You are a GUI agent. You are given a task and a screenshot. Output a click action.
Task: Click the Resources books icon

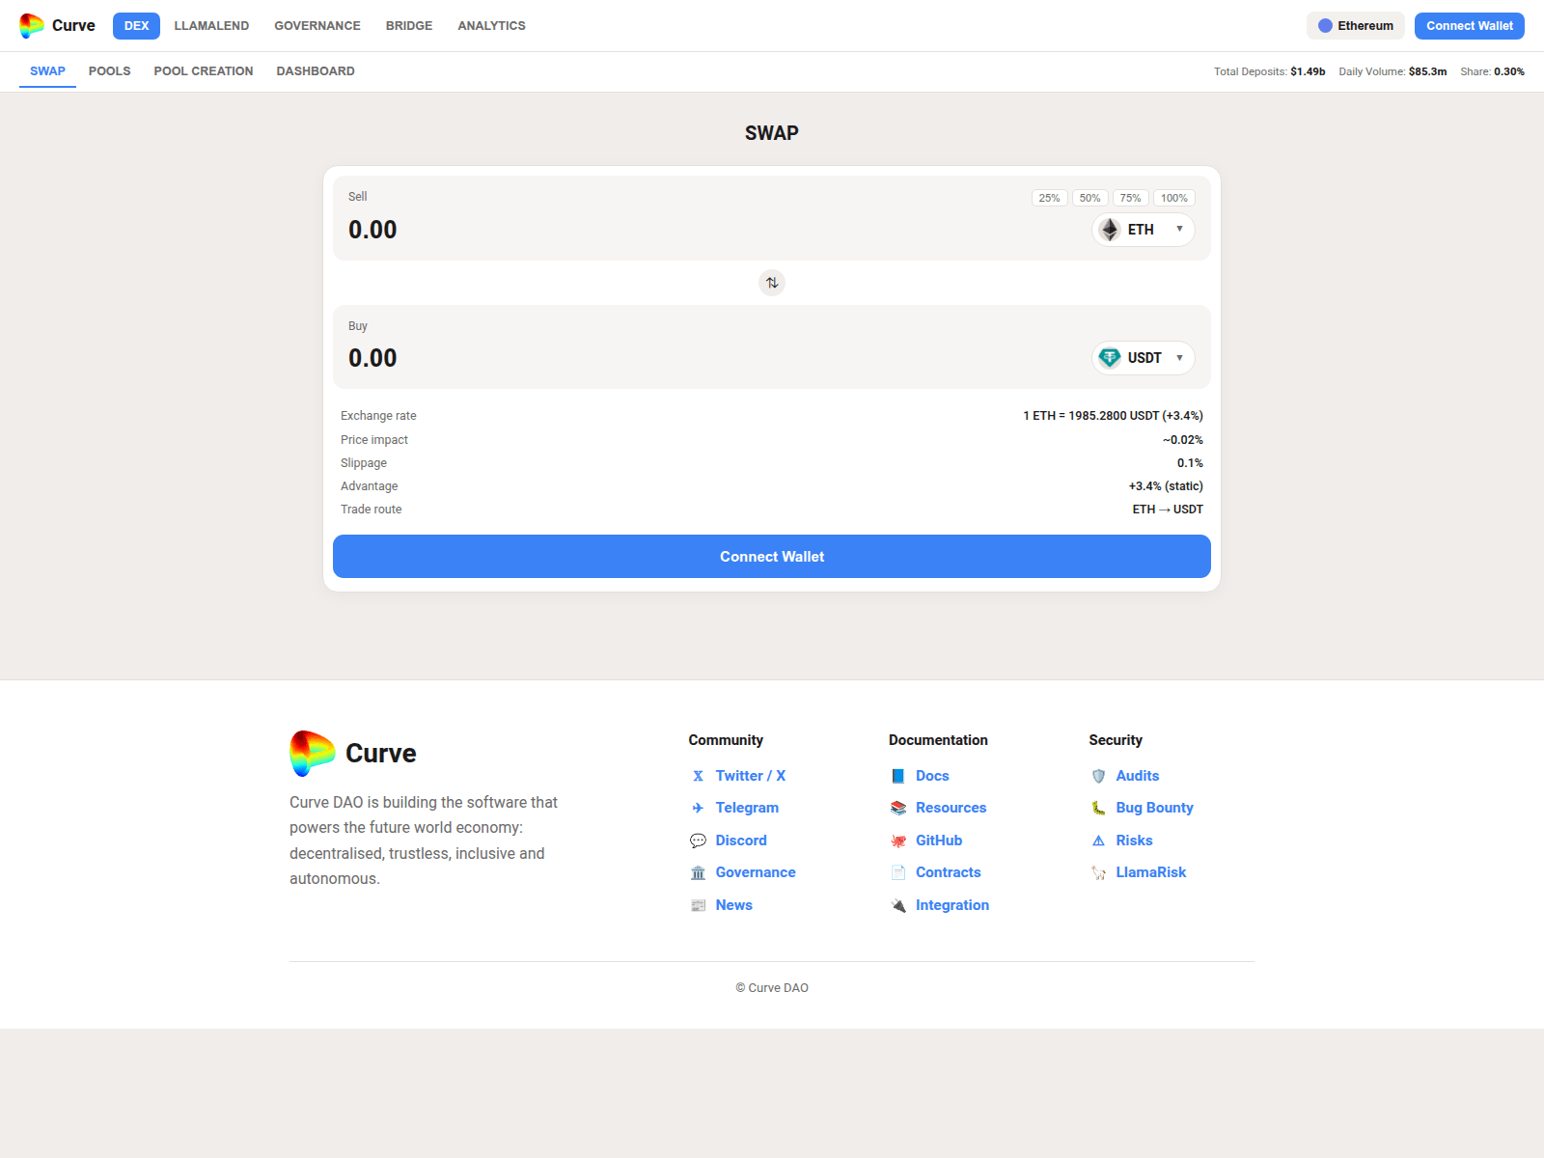coord(898,808)
